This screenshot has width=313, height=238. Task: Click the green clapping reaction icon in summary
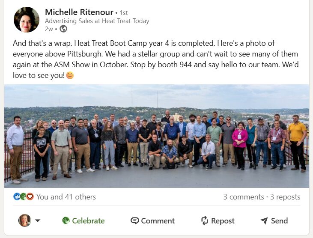pyautogui.click(x=23, y=197)
